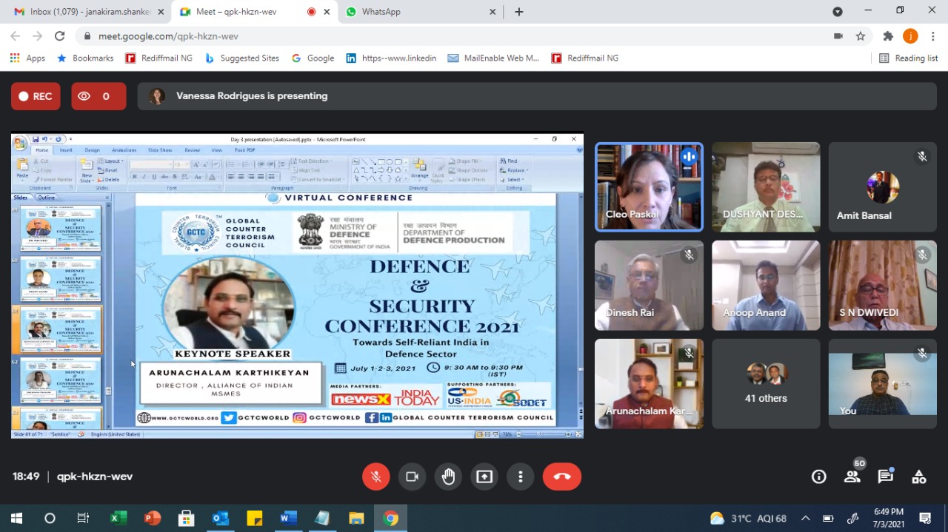Open Cortana search circle on taskbar
948x532 pixels.
(50, 518)
